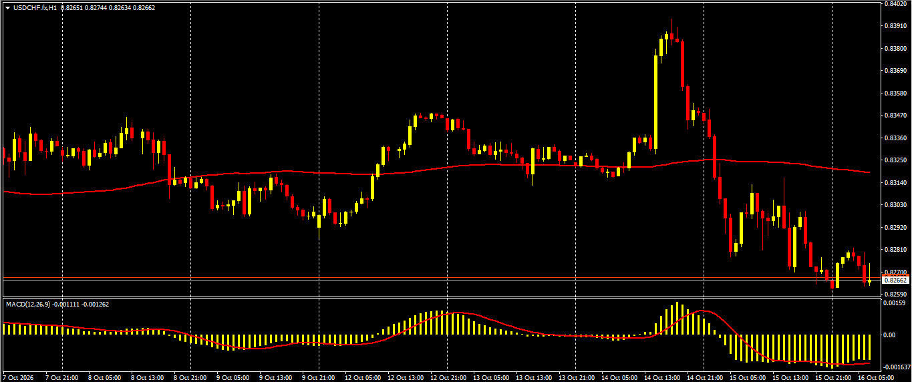Click the 8 Oct 21:00 time label
The image size is (912, 382).
(190, 378)
